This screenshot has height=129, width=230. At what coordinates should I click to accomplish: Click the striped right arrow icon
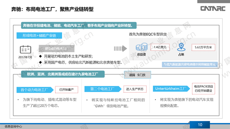point(119,48)
